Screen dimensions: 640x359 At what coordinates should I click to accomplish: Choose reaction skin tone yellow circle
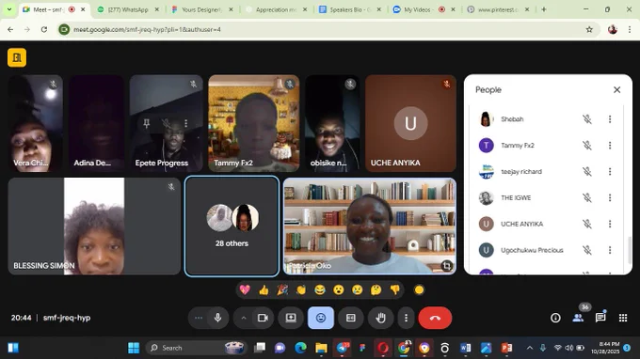coord(419,289)
